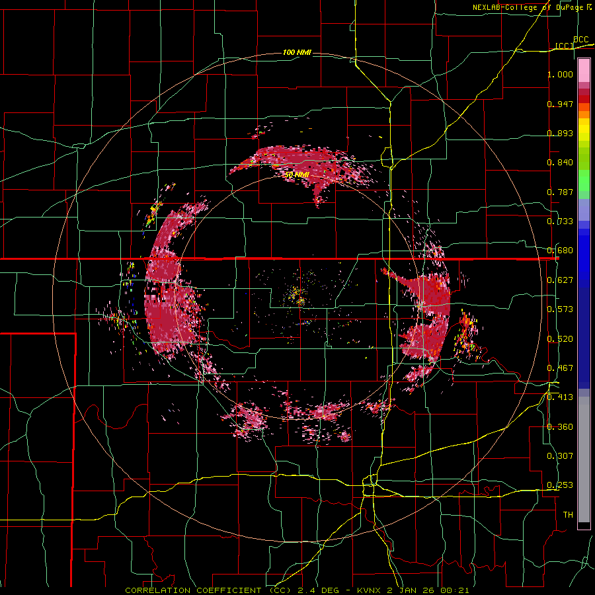Click the TH label on the scale

coord(568,515)
